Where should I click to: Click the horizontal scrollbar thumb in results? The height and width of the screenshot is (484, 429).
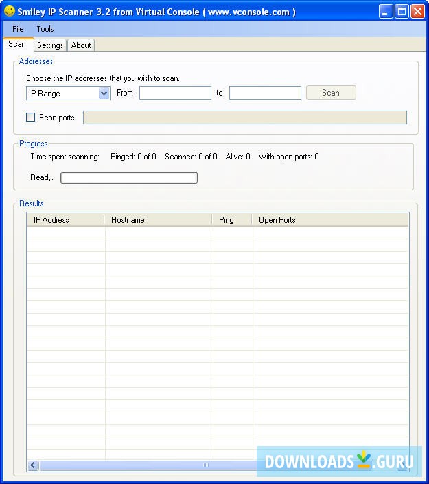click(x=206, y=465)
